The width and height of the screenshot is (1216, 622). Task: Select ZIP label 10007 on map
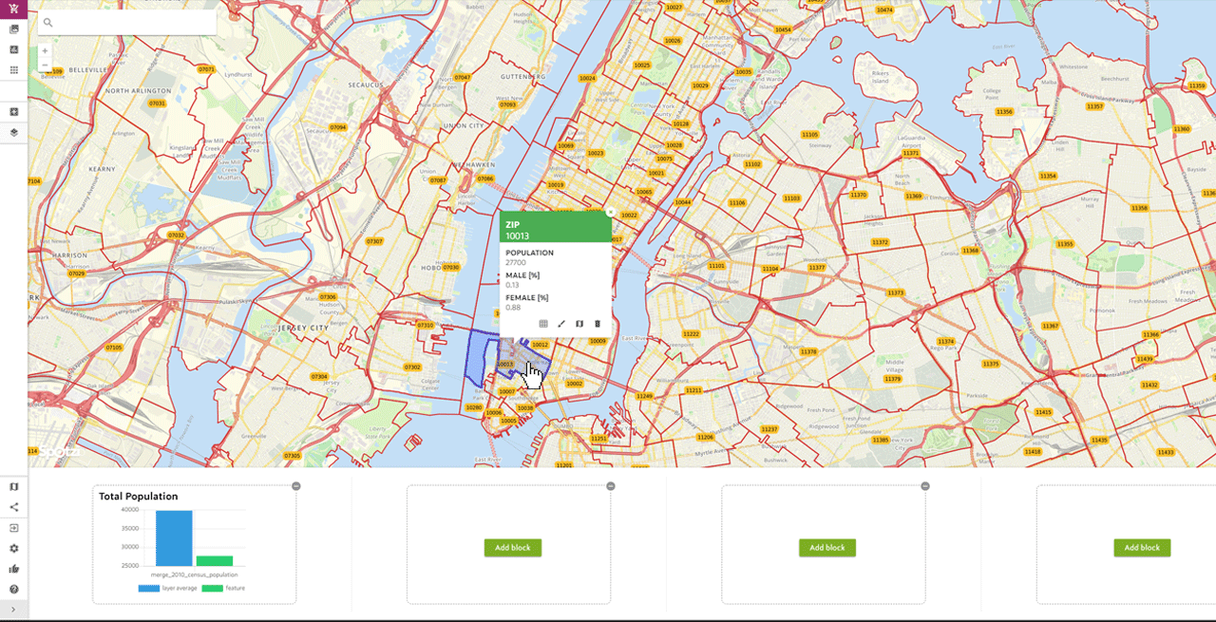(x=507, y=391)
